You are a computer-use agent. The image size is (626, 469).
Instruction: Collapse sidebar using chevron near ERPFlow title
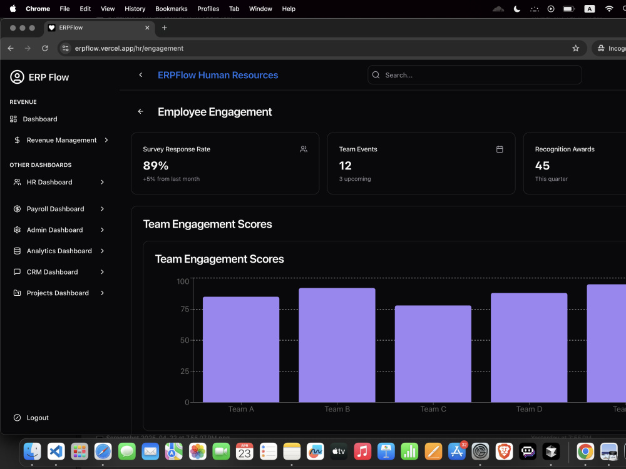pyautogui.click(x=140, y=75)
